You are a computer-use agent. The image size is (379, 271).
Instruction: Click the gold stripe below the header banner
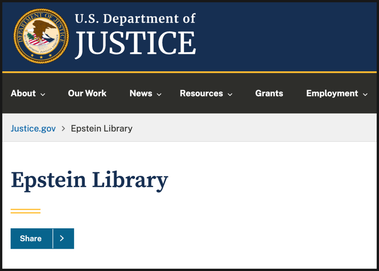pyautogui.click(x=189, y=72)
